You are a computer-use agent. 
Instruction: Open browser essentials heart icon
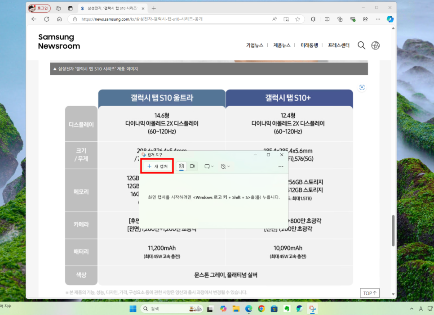(x=353, y=19)
